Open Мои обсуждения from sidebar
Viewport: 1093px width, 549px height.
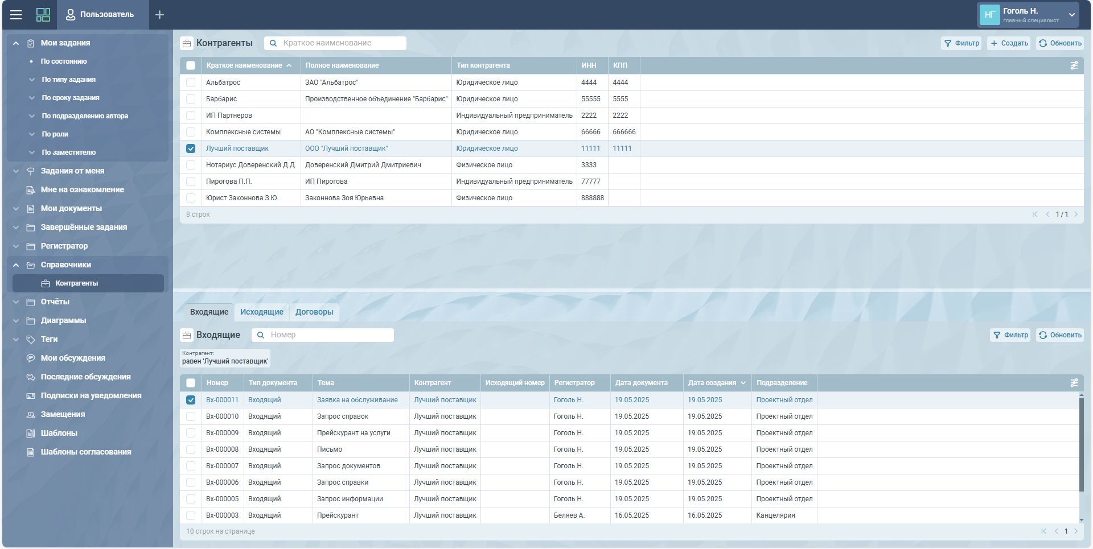[x=73, y=358]
